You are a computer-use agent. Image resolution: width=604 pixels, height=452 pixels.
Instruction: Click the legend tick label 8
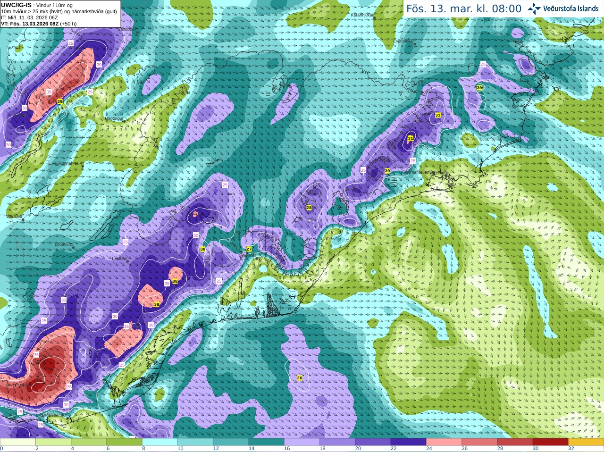click(143, 449)
